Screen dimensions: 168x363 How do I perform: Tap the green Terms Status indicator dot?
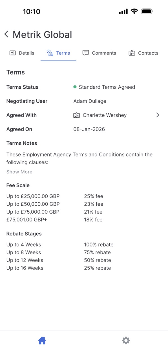tap(75, 87)
